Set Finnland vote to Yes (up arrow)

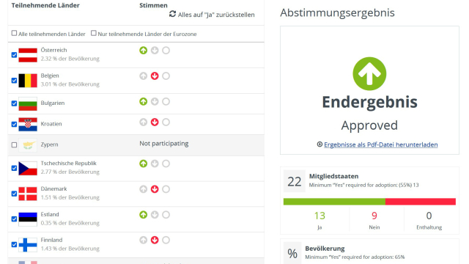point(144,240)
